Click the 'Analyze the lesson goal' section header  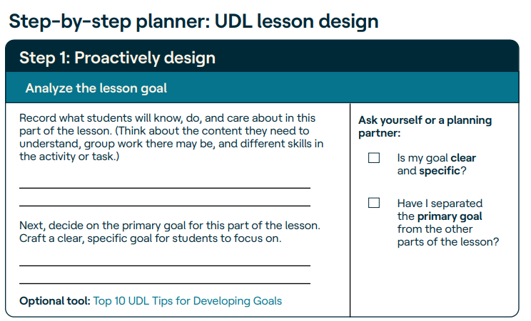point(262,88)
